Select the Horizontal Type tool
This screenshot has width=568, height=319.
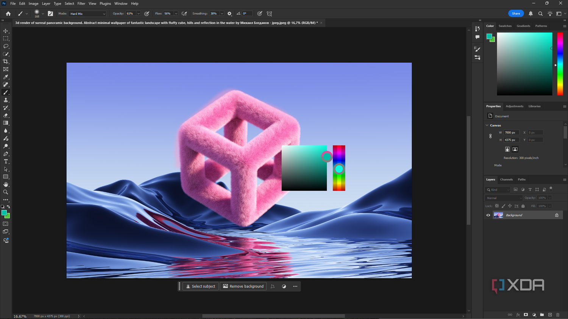(6, 161)
